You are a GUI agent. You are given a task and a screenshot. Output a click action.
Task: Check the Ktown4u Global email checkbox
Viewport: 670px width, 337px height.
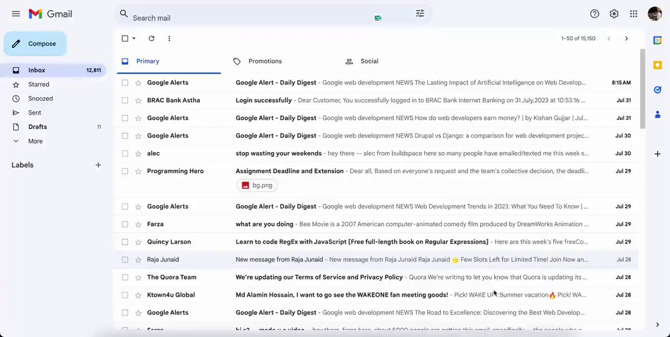(x=125, y=295)
